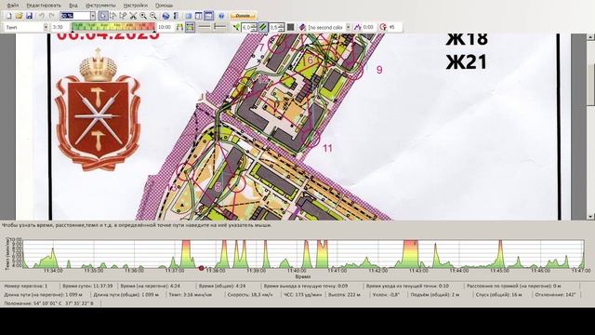Image resolution: width=595 pixels, height=335 pixels.
Task: Open the zoom percentage dropdown
Action: tap(93, 16)
